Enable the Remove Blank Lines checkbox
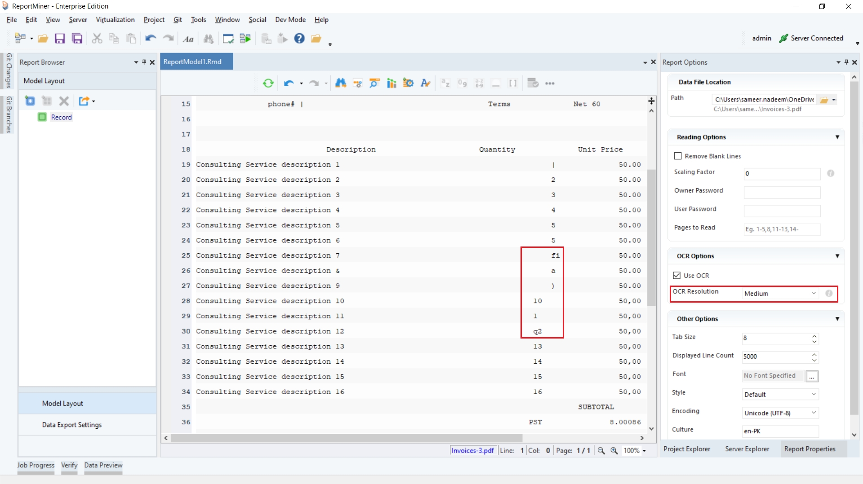Screen dimensions: 863x484 (678, 156)
